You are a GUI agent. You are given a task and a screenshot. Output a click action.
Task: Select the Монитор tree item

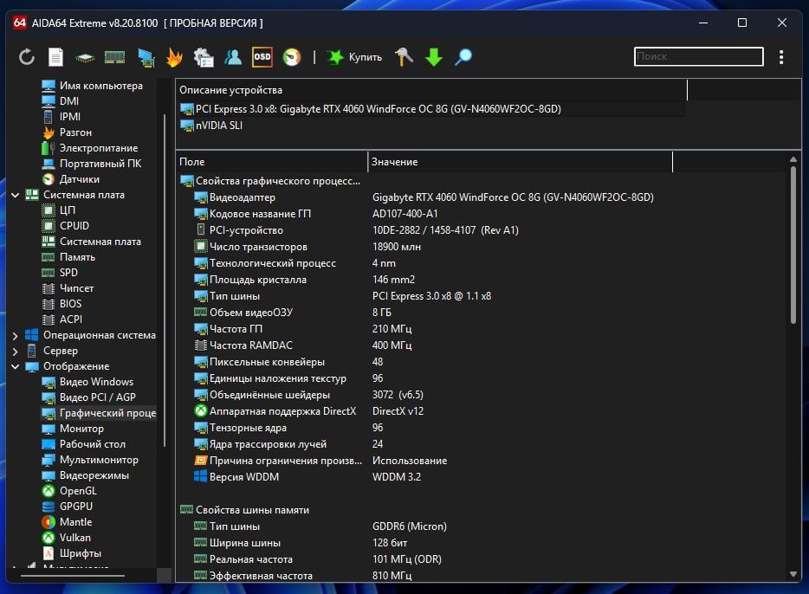point(73,429)
